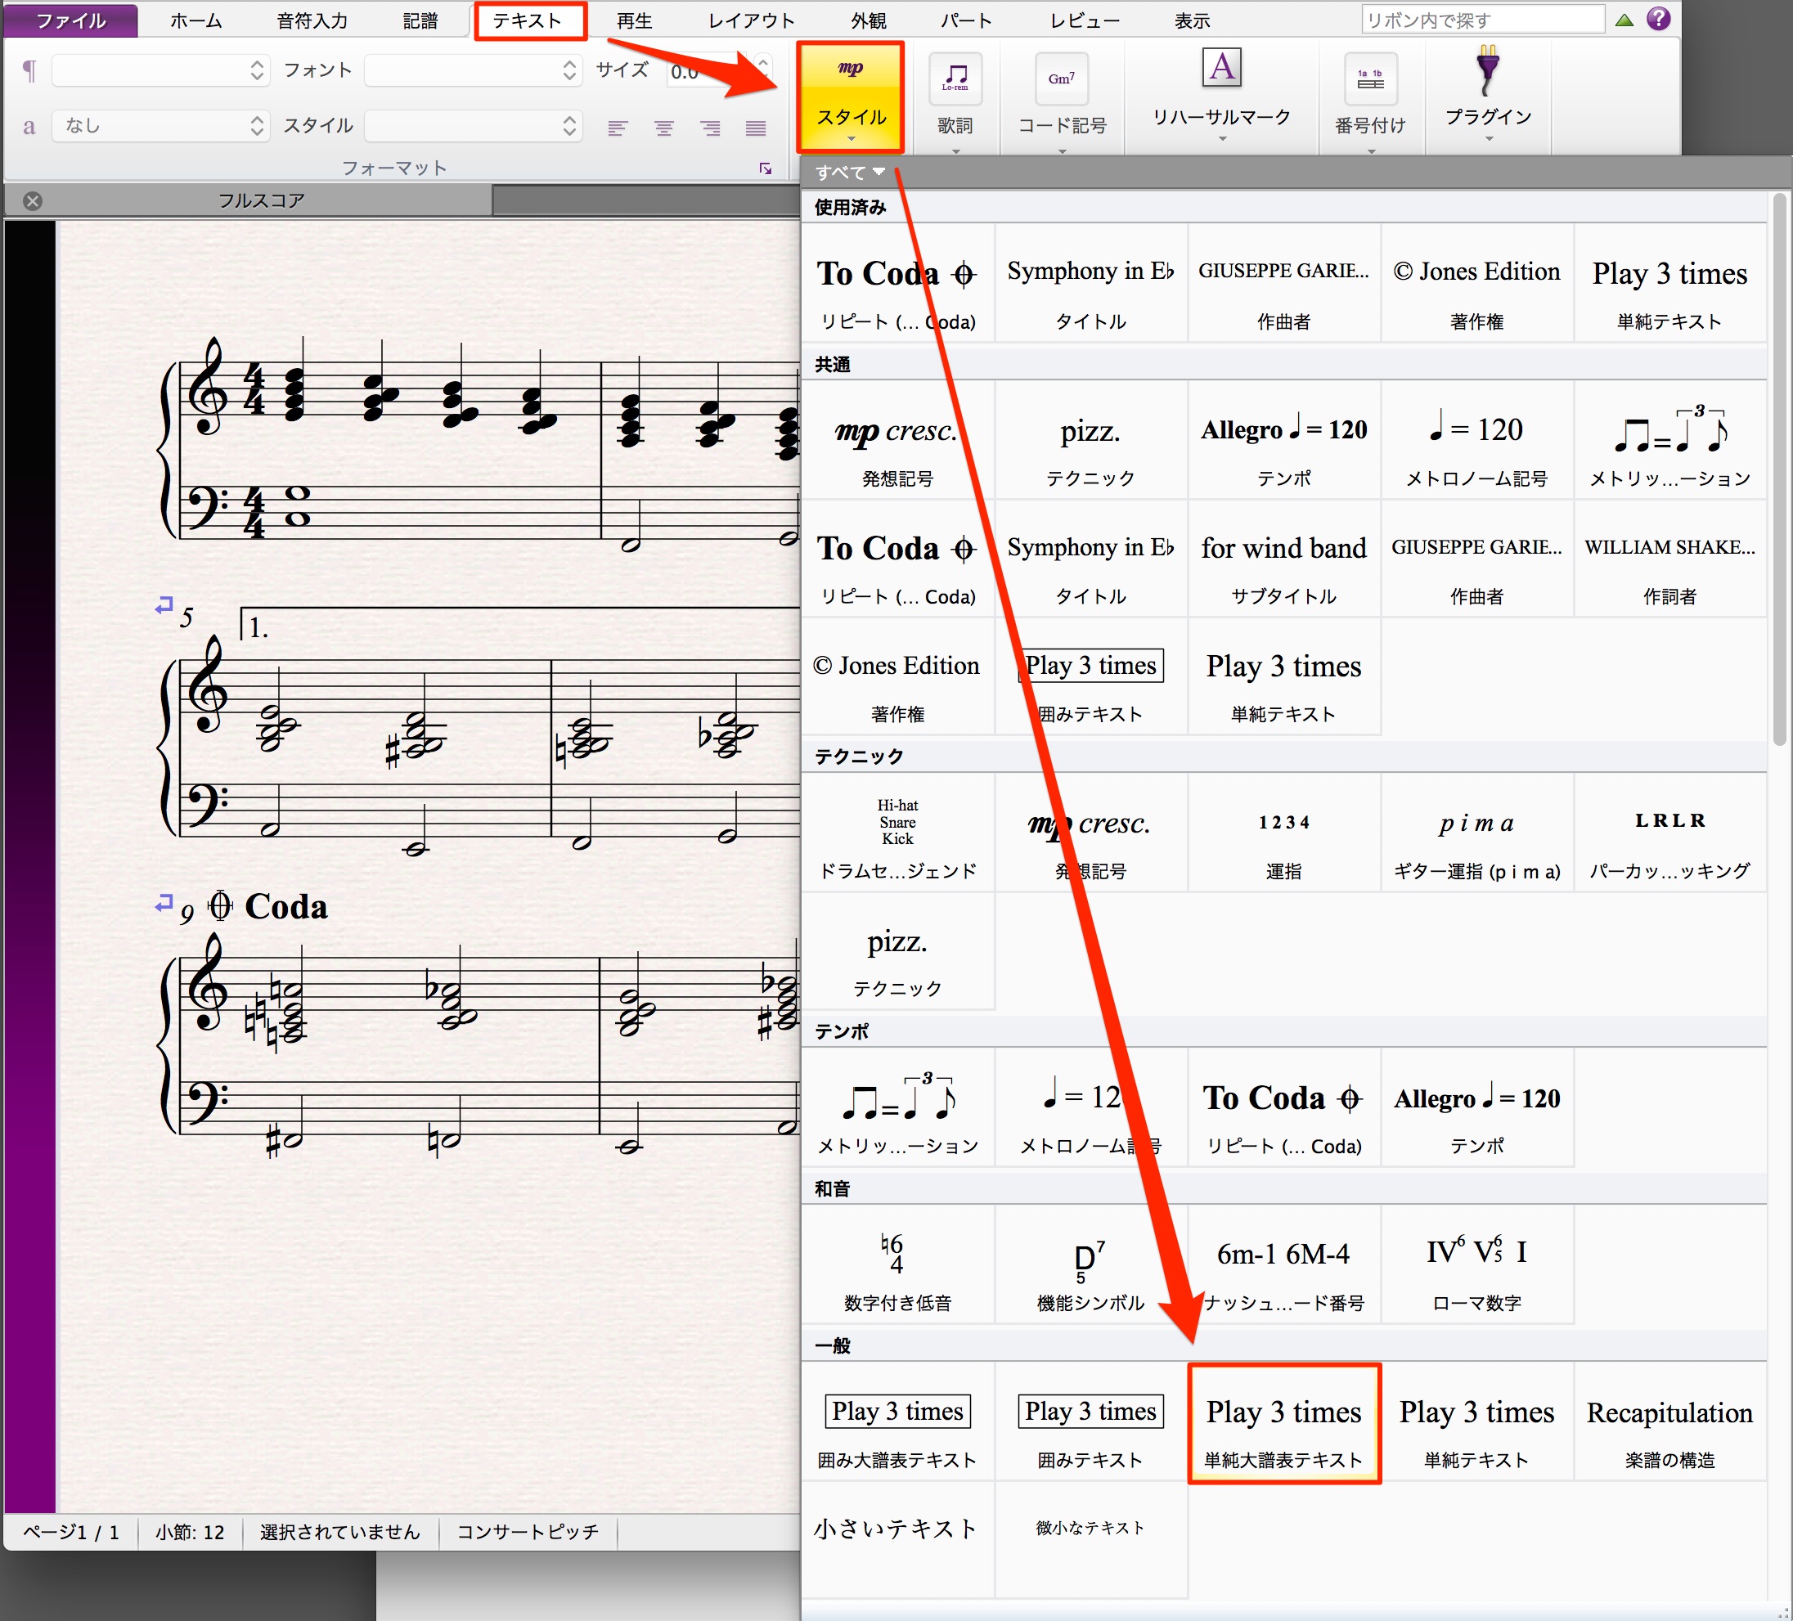Expand the リハーサルマーク dropdown arrow
Viewport: 1793px width, 1621px height.
point(1222,139)
